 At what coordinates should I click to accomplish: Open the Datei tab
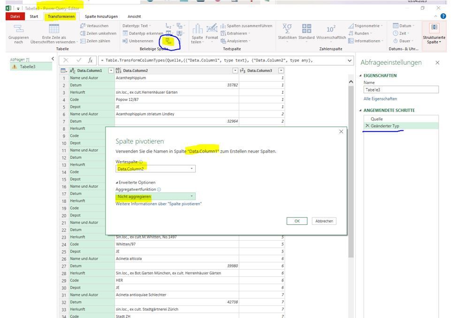coord(15,16)
